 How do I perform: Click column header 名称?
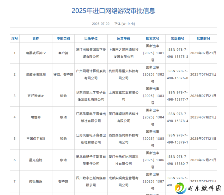(36, 38)
